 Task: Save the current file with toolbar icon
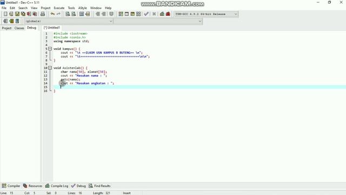17,14
